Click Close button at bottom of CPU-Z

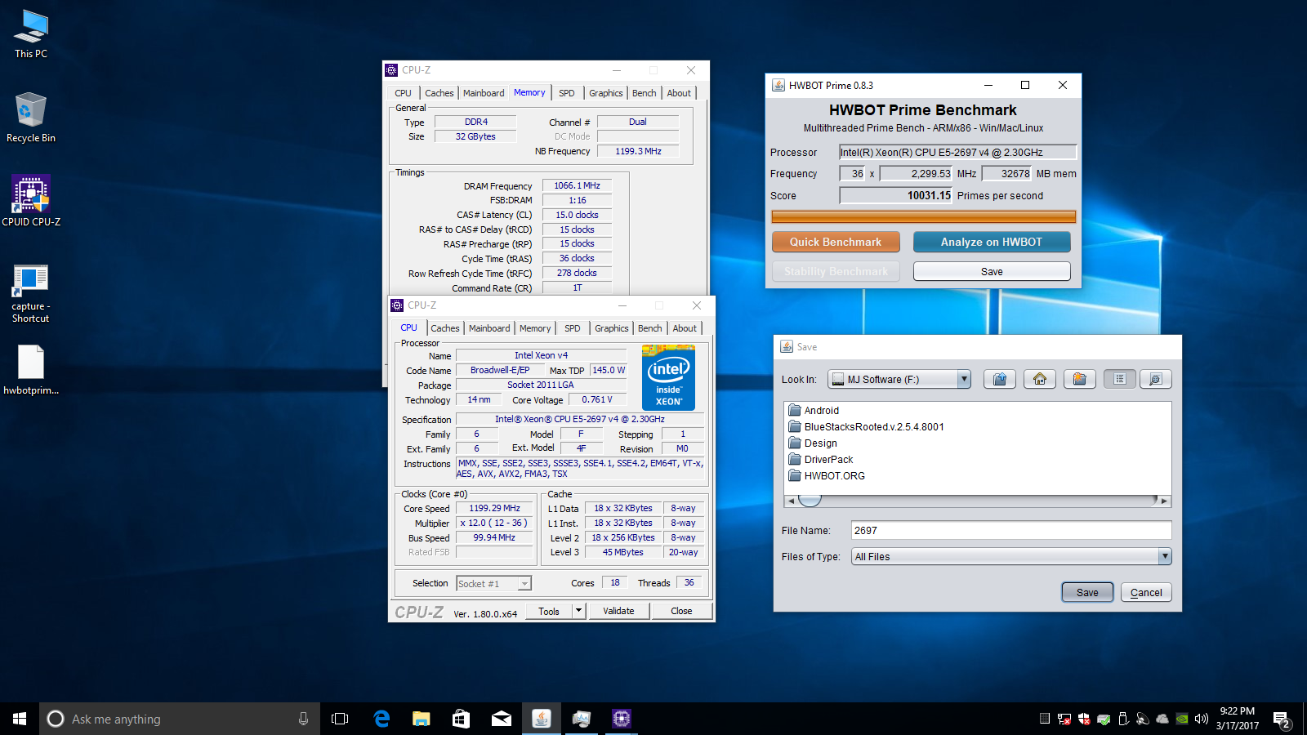[681, 611]
